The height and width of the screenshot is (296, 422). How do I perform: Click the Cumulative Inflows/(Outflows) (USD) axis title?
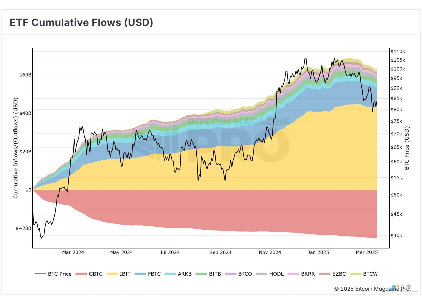(x=15, y=148)
